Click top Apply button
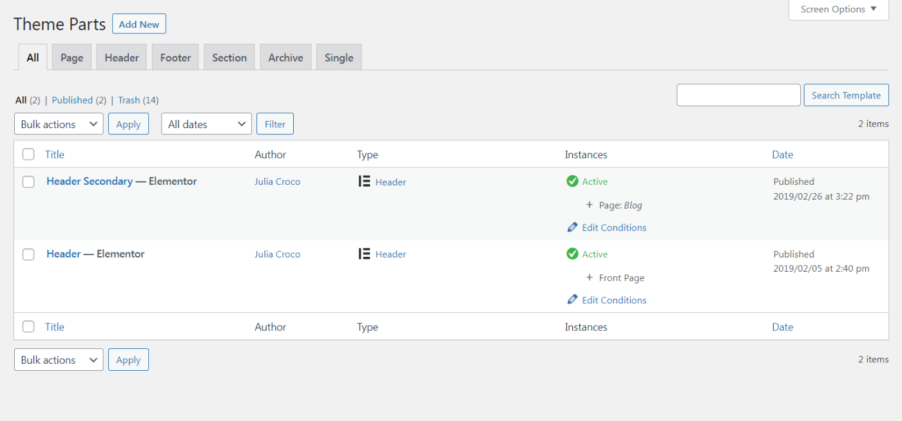Viewport: 902px width, 421px height. (128, 124)
